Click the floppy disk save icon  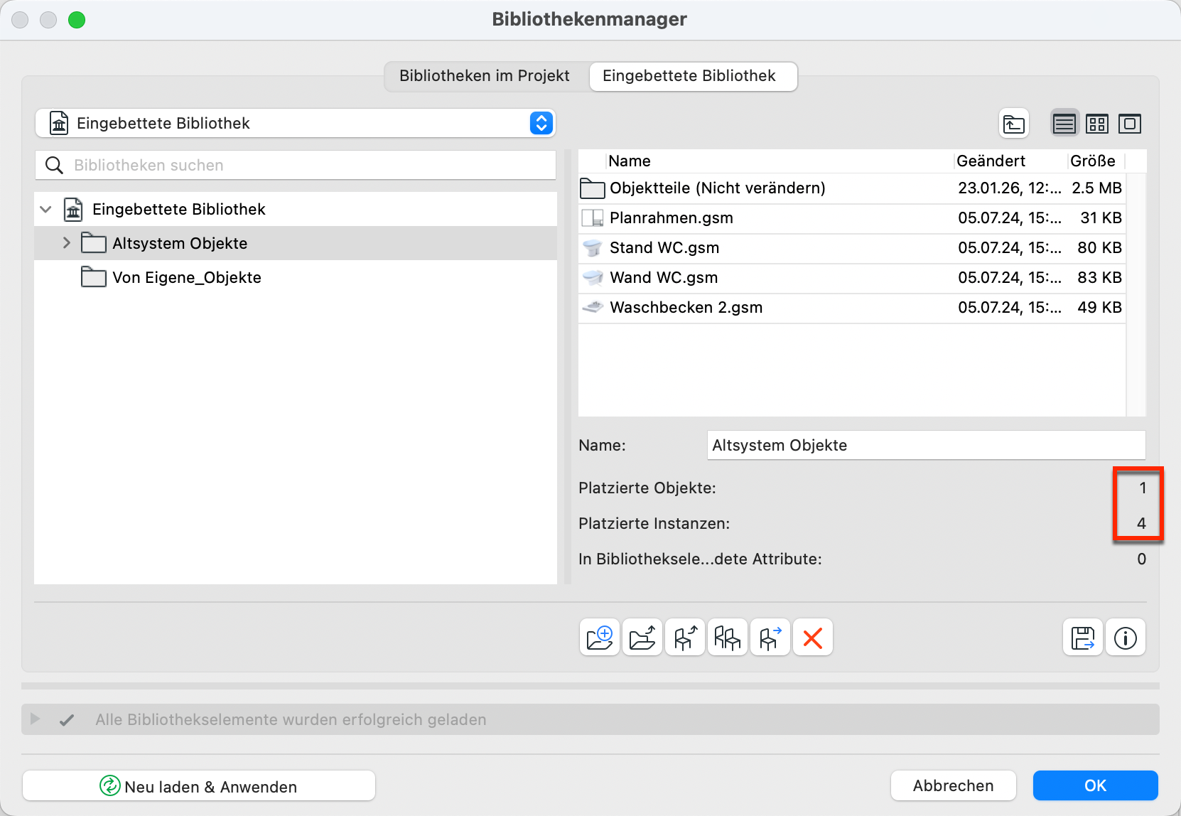coord(1083,638)
